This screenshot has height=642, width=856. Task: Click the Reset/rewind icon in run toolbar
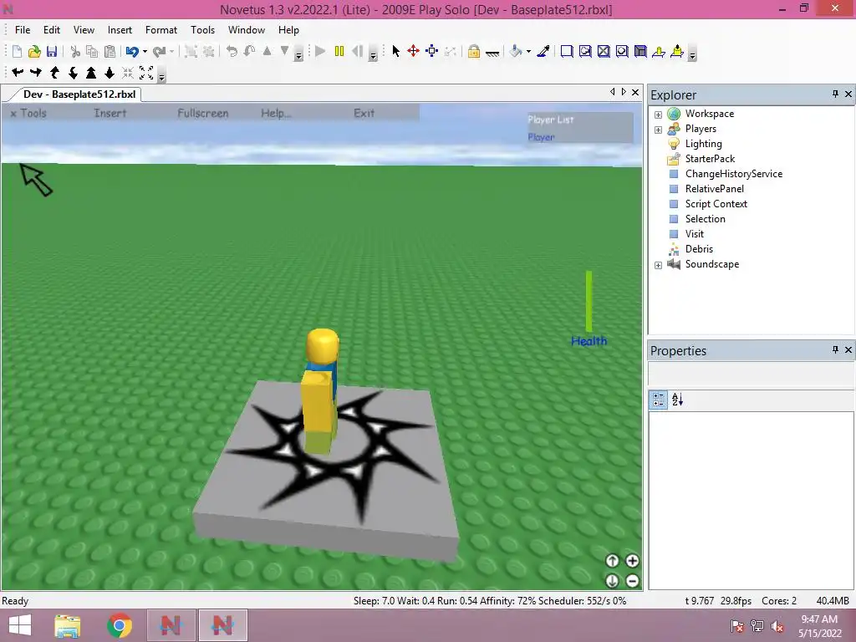358,51
